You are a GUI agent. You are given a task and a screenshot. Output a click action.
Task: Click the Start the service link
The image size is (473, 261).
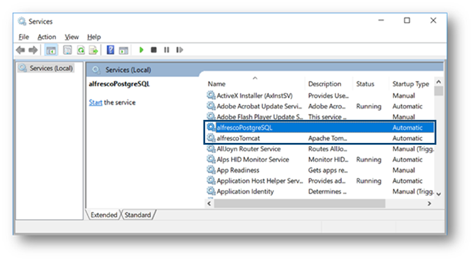pyautogui.click(x=95, y=102)
